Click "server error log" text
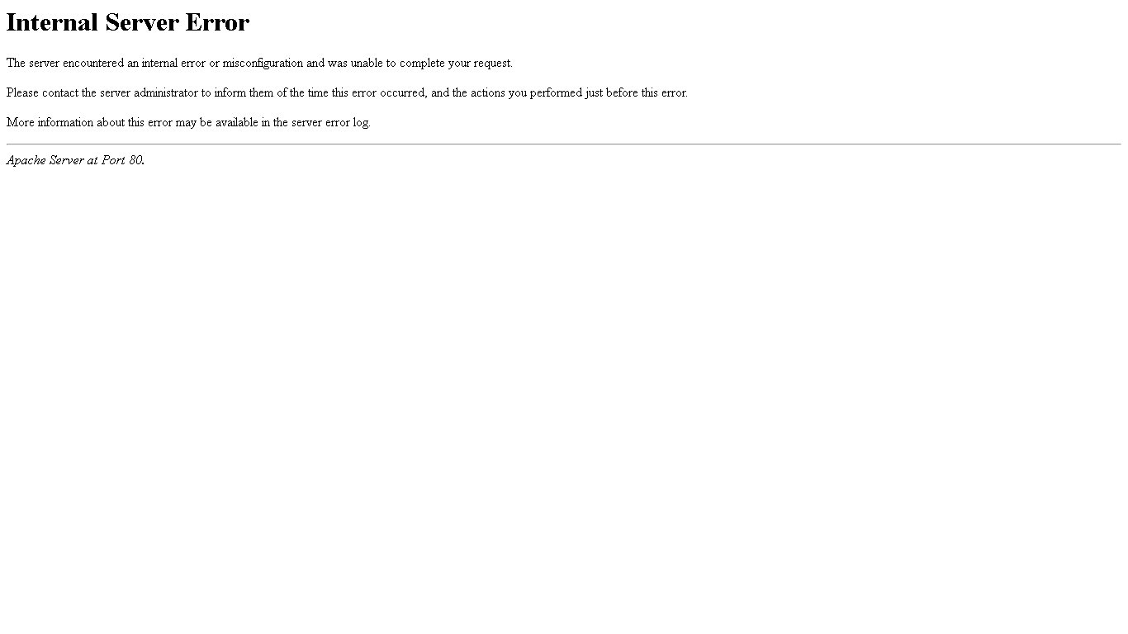This screenshot has height=634, width=1128. 330,123
